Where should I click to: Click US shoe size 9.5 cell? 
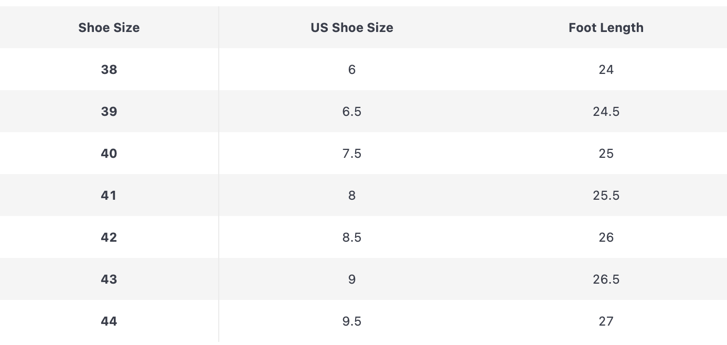tap(351, 321)
